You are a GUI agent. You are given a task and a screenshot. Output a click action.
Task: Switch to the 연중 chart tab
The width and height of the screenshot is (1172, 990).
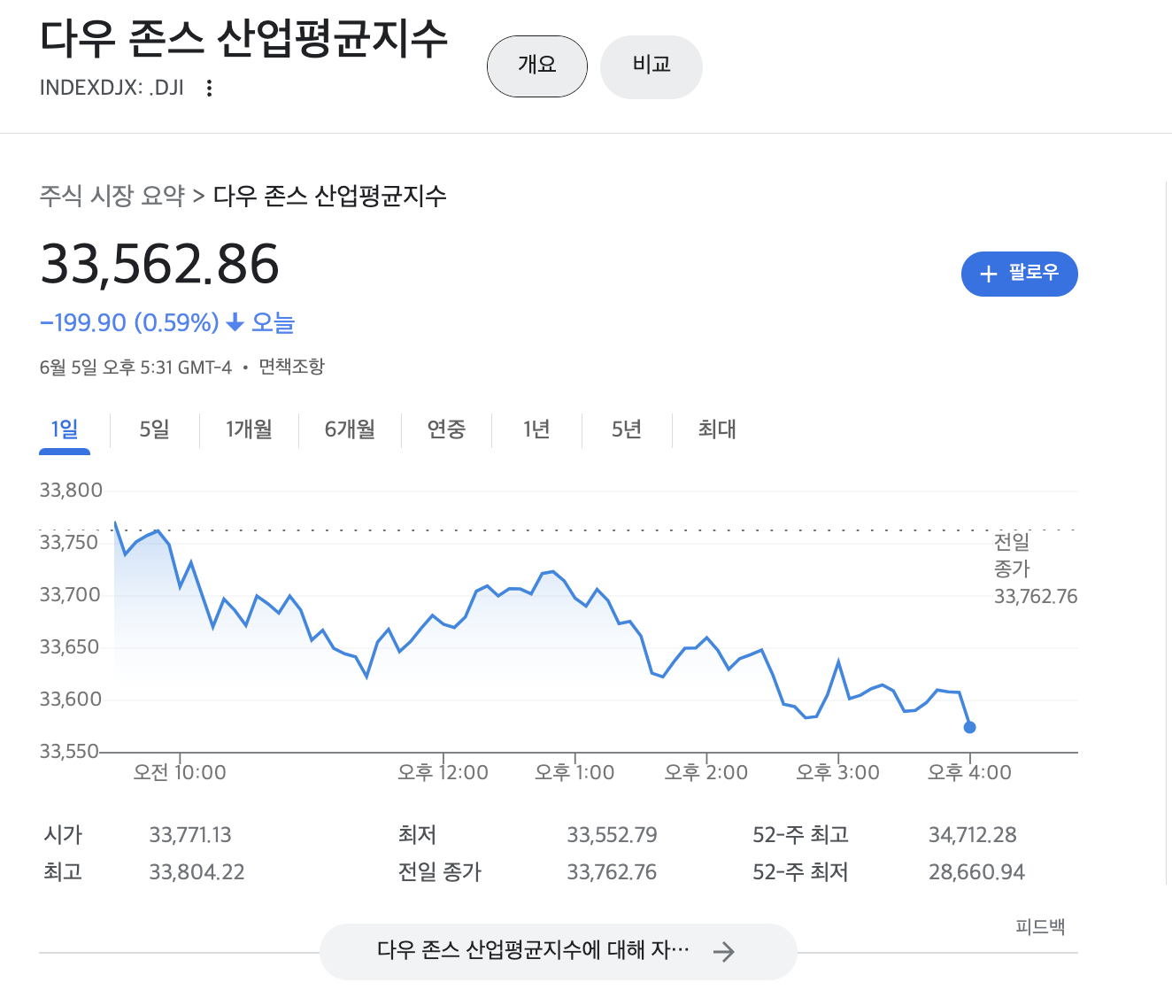(446, 429)
